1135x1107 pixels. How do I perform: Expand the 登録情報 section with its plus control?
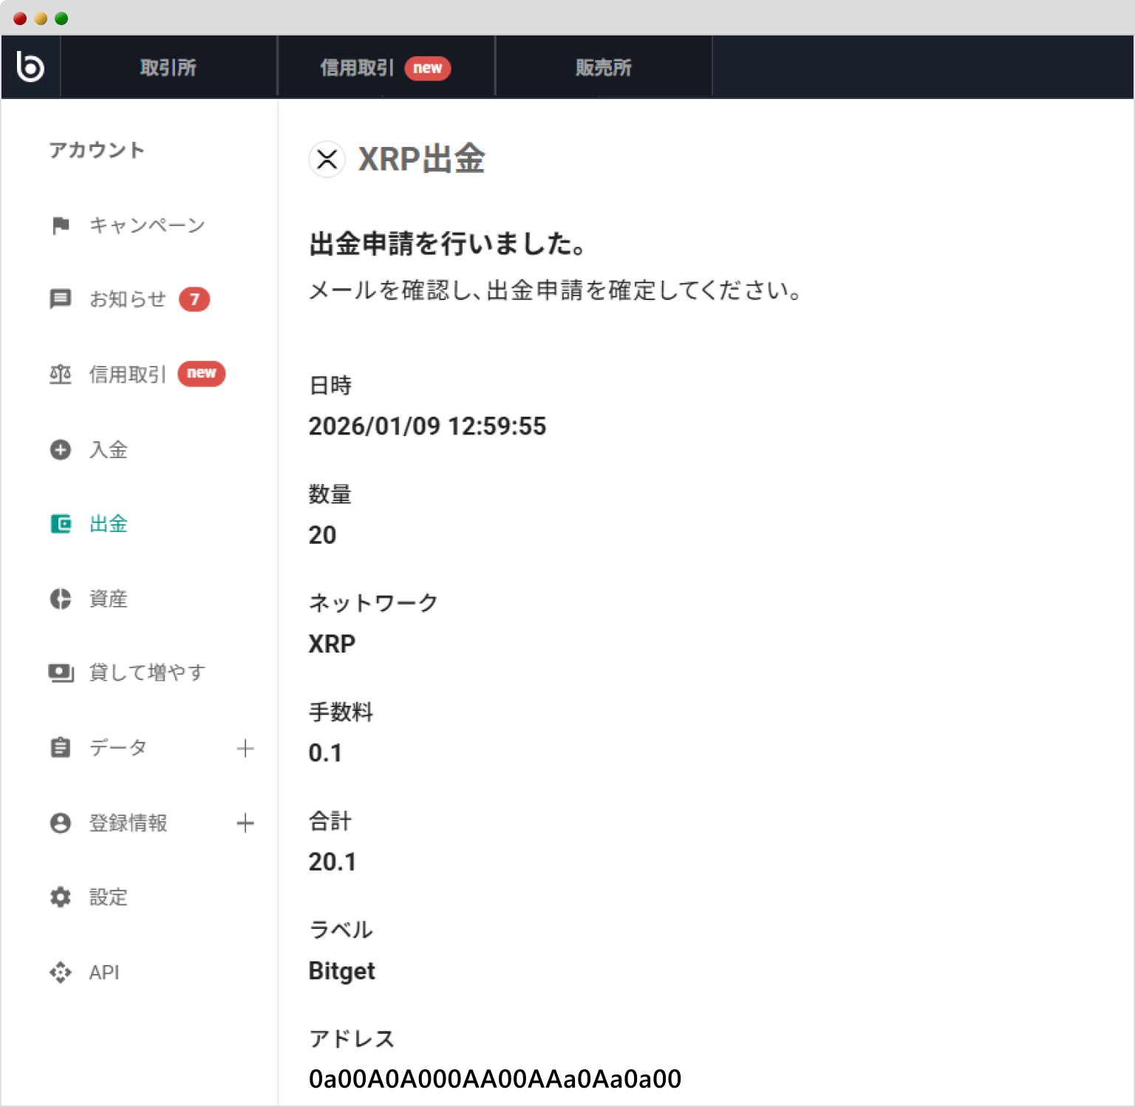click(246, 822)
